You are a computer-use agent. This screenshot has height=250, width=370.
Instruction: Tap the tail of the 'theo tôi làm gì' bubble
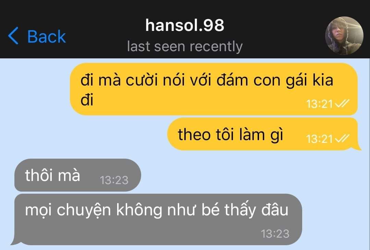point(357,147)
